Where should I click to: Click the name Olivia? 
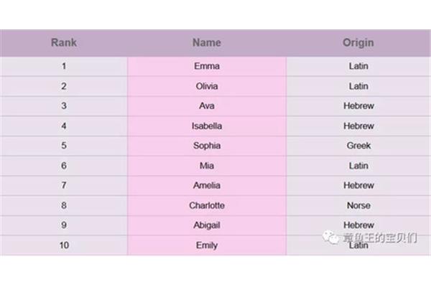click(x=207, y=86)
